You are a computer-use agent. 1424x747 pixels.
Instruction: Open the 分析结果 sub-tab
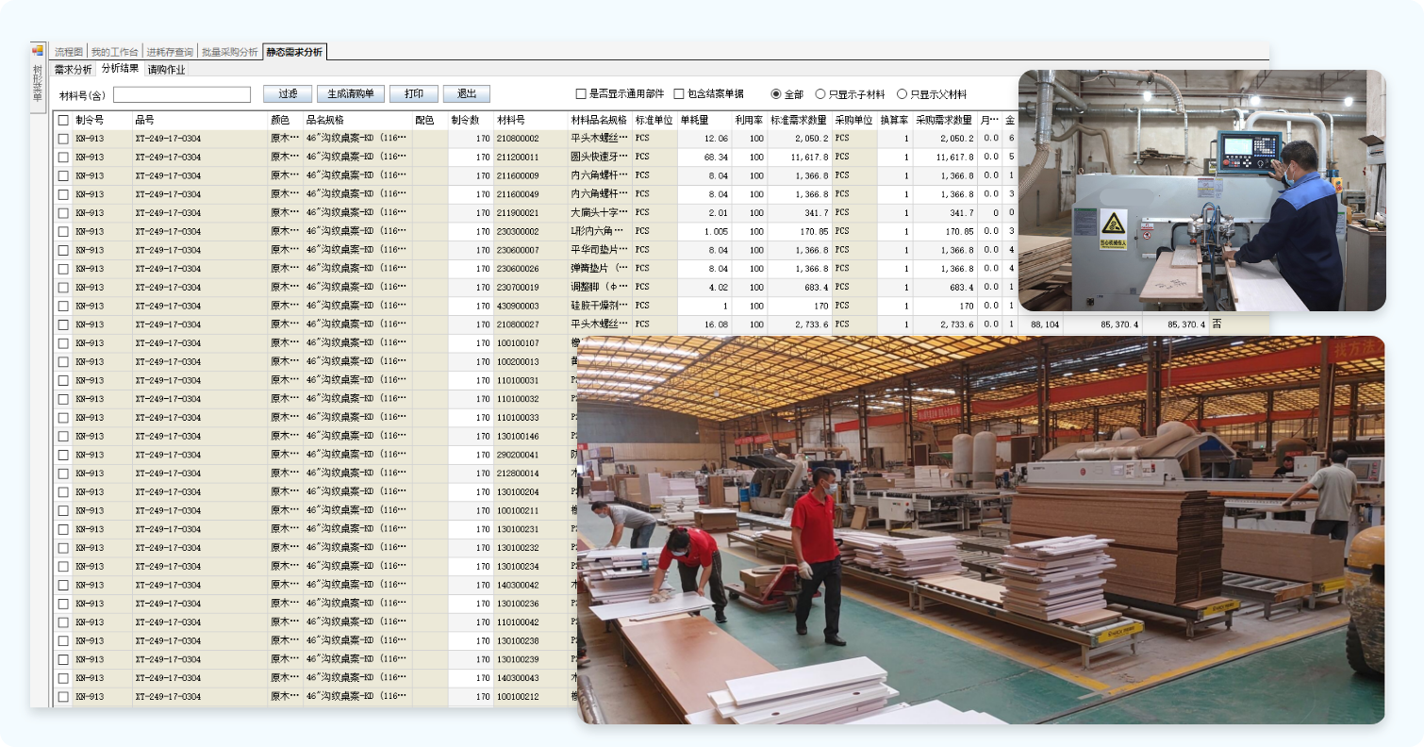click(x=120, y=68)
